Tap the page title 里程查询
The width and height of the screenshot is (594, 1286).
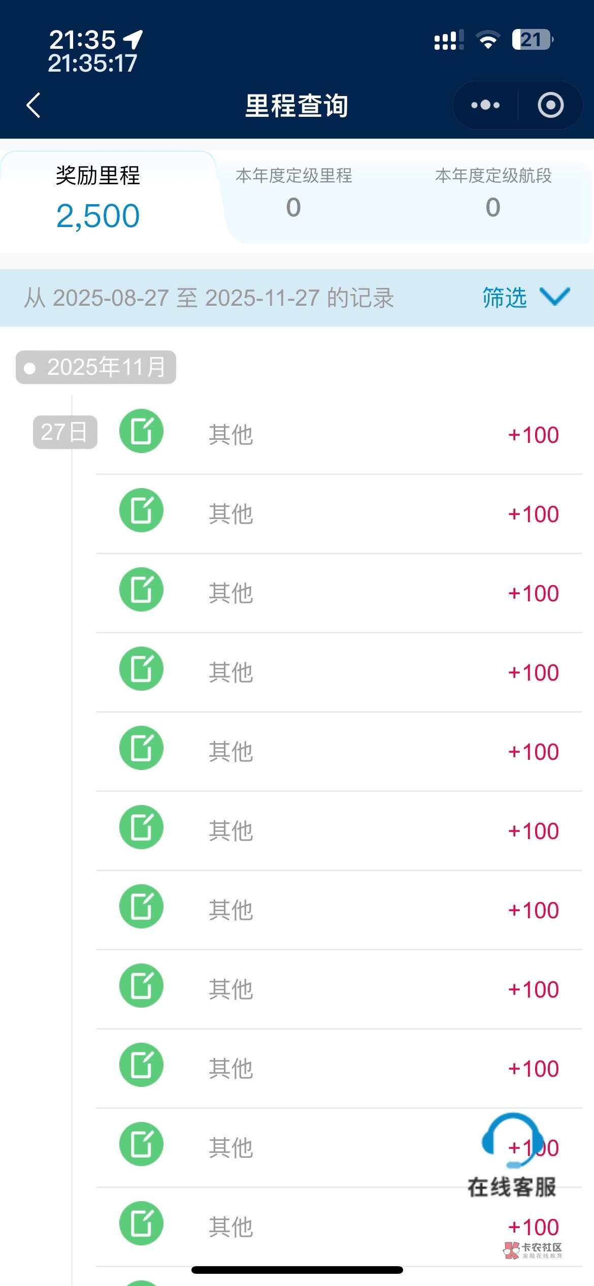click(296, 106)
